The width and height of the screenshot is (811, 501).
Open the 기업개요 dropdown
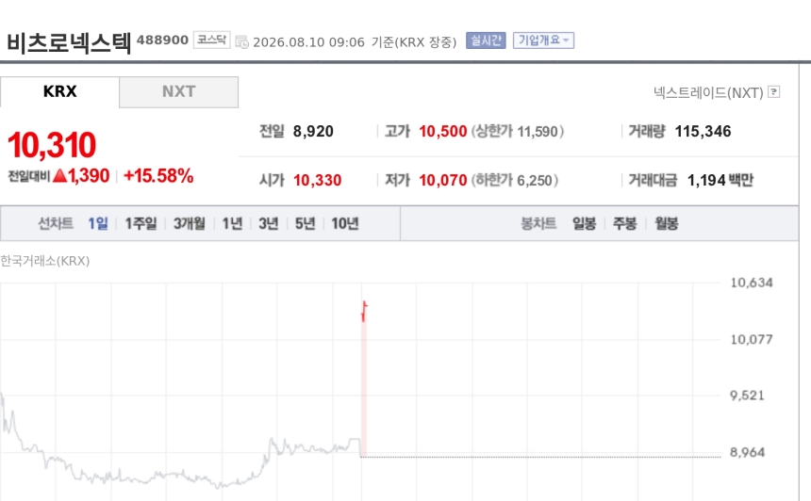click(543, 40)
